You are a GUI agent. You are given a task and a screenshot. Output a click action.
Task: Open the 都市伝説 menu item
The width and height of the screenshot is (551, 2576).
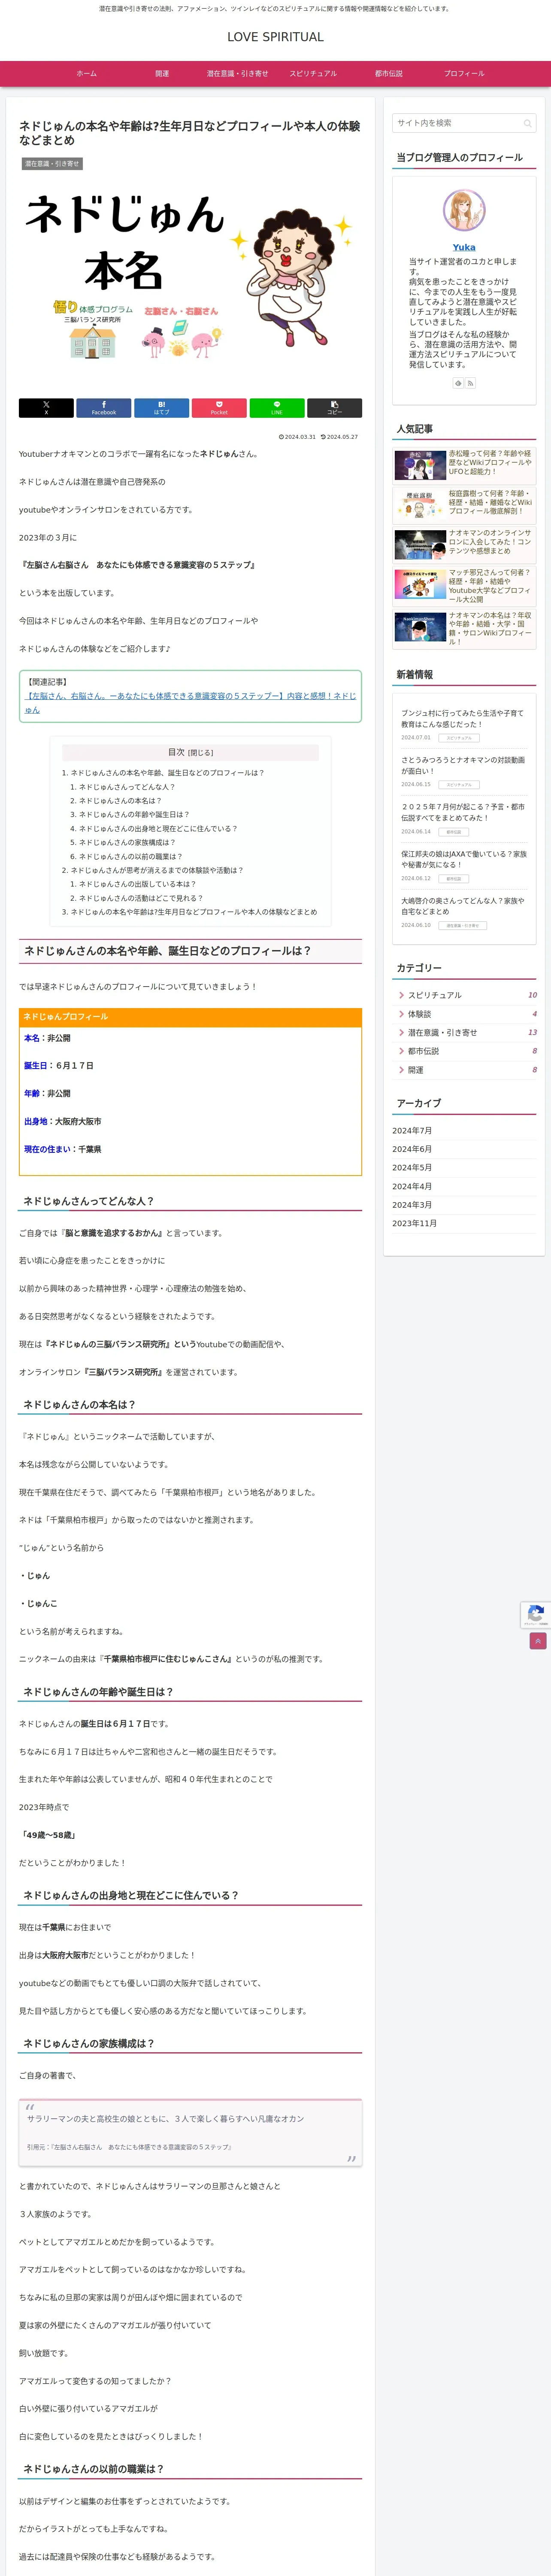(388, 74)
